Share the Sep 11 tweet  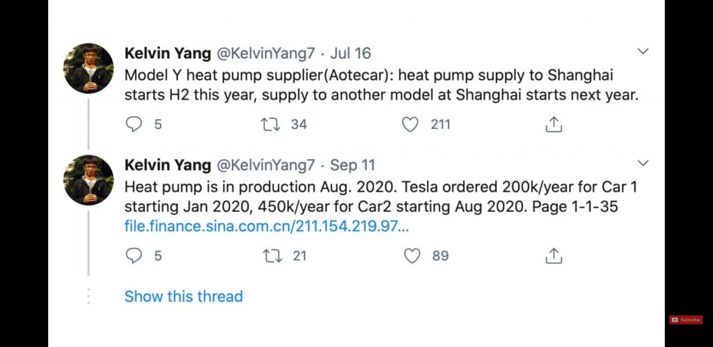pos(554,256)
